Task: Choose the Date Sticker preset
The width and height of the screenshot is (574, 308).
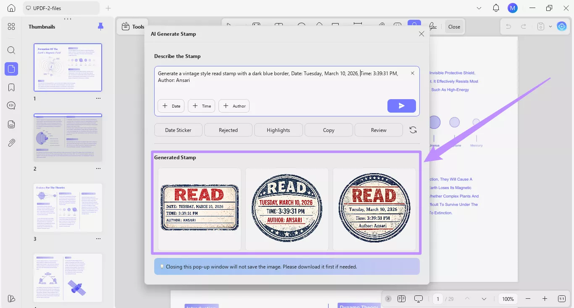Action: 178,130
